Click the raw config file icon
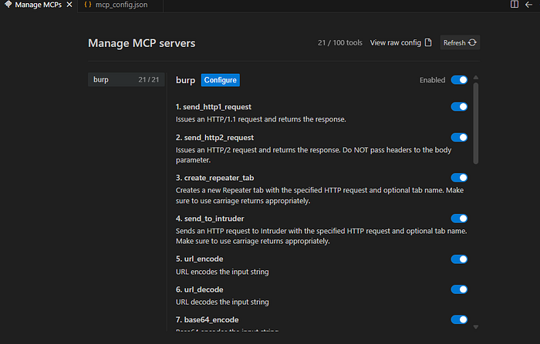 (428, 42)
